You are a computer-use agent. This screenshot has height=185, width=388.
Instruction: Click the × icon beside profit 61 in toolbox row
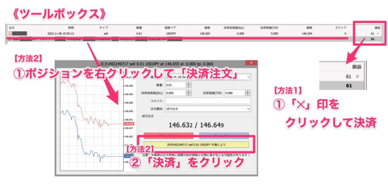click(377, 34)
